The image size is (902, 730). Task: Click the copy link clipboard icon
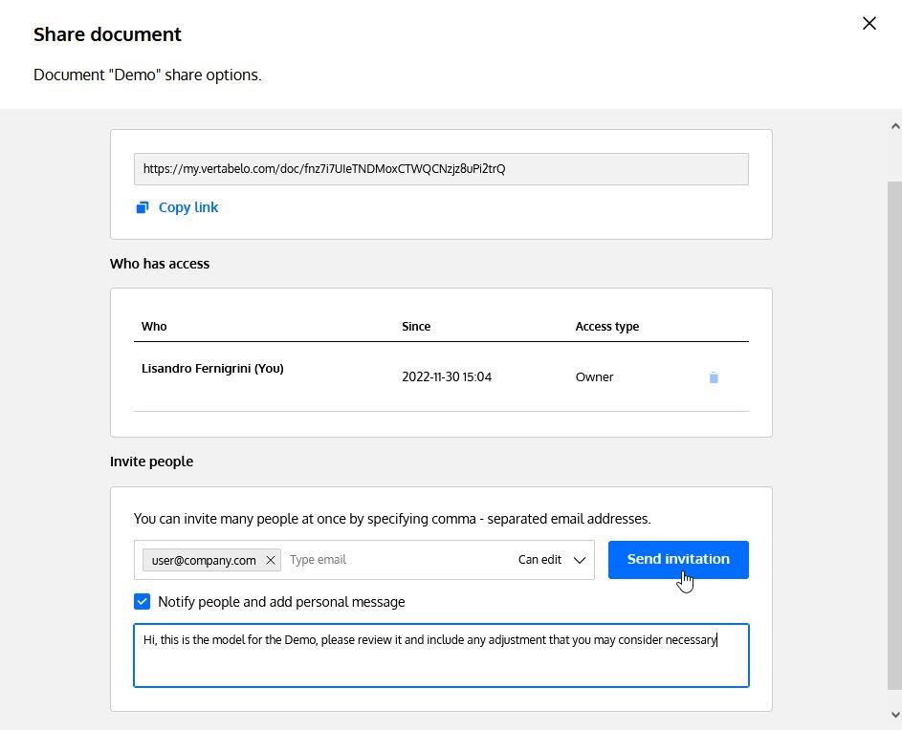(143, 207)
